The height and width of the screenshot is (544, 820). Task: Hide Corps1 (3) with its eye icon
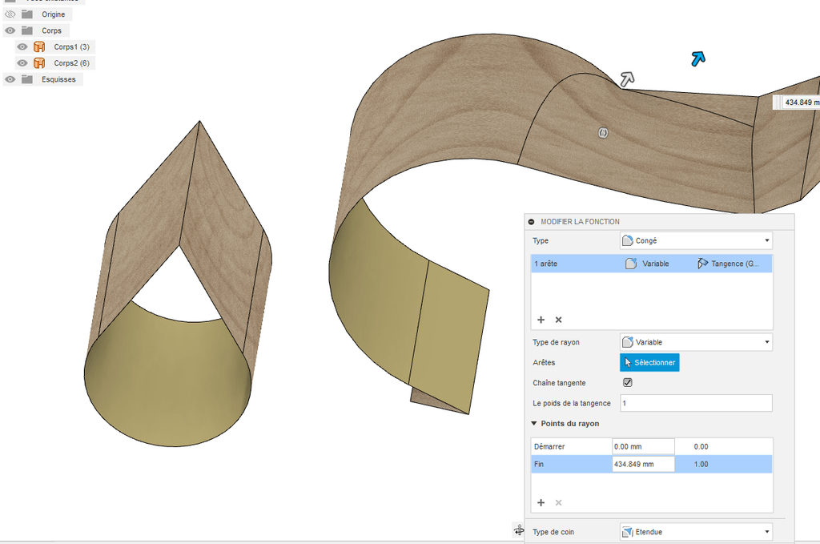click(x=22, y=46)
